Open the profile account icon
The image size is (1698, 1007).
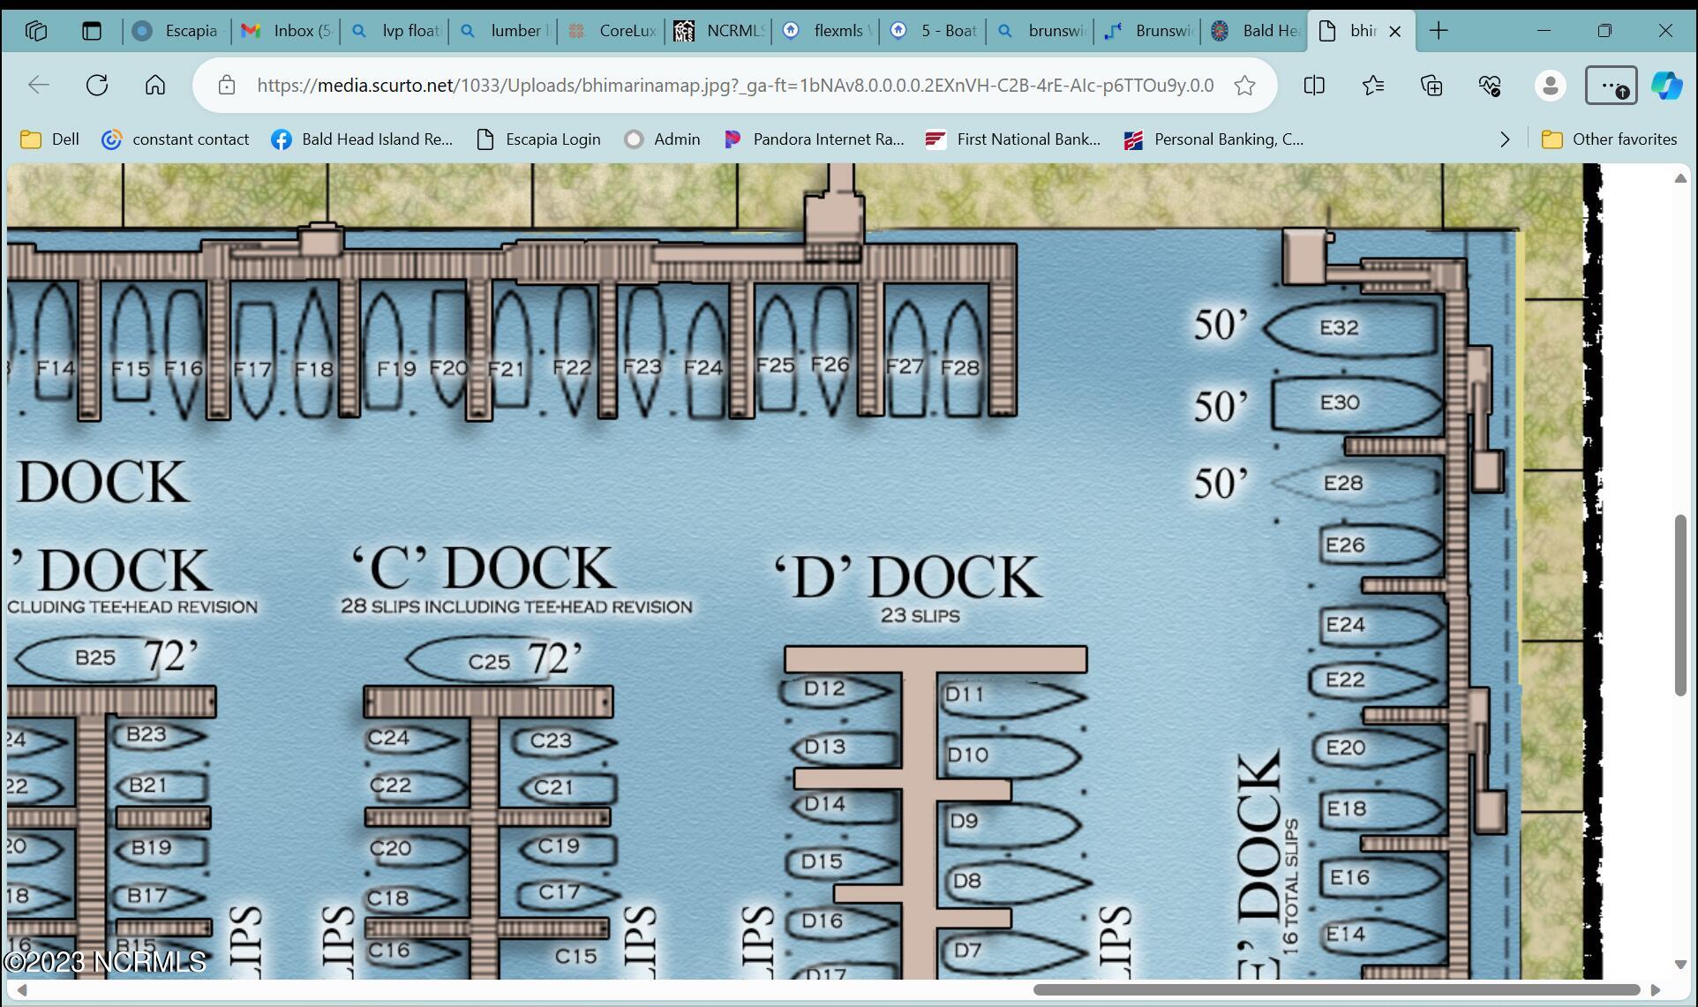[1550, 85]
